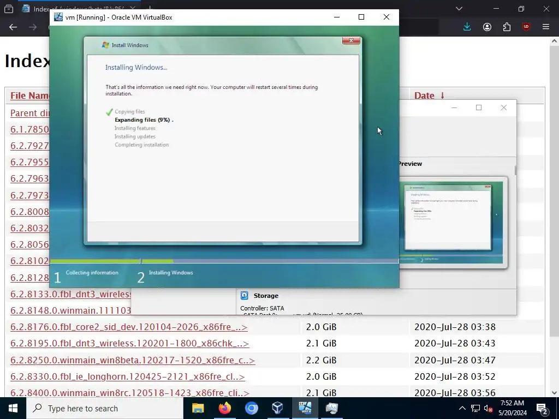Screen dimensions: 559x419
Task: Open the browser extensions puzzle icon
Action: point(507,27)
